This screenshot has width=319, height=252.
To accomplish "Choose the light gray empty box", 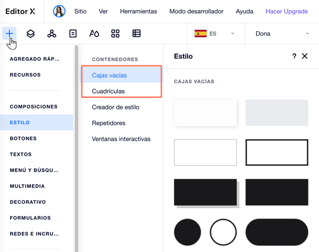I will pyautogui.click(x=276, y=113).
